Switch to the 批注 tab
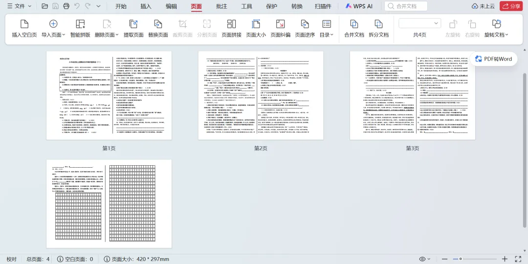The height and width of the screenshot is (264, 528). tap(221, 6)
